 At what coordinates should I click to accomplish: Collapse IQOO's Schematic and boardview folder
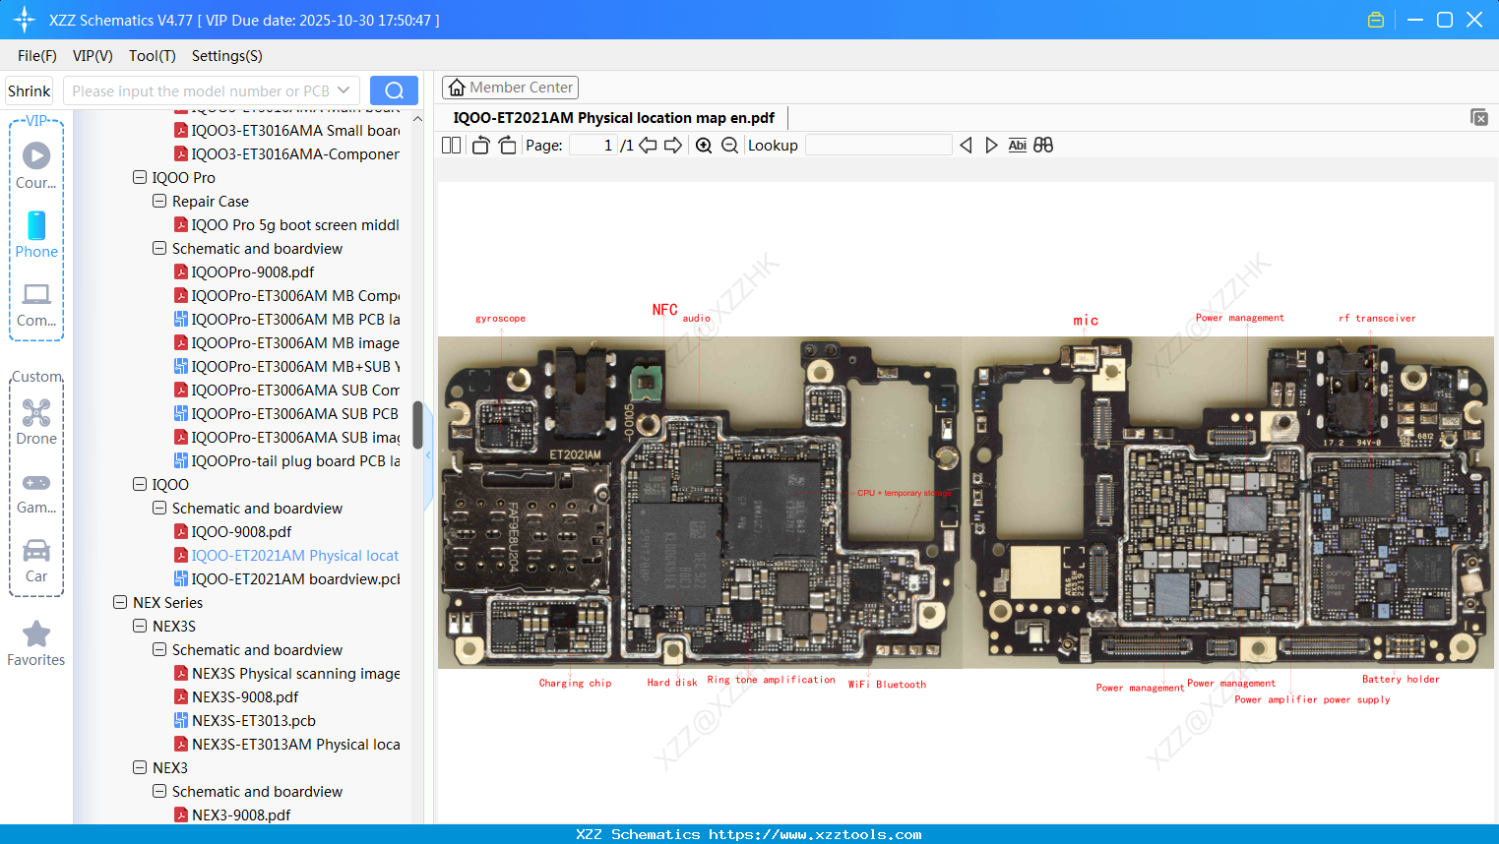[159, 509]
